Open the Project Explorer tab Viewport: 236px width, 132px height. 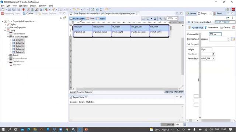point(48,14)
